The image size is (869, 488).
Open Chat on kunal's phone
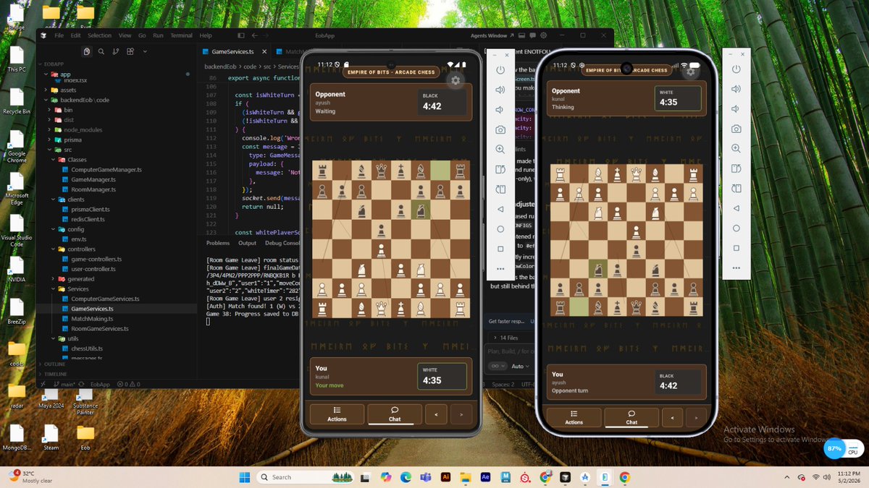395,414
